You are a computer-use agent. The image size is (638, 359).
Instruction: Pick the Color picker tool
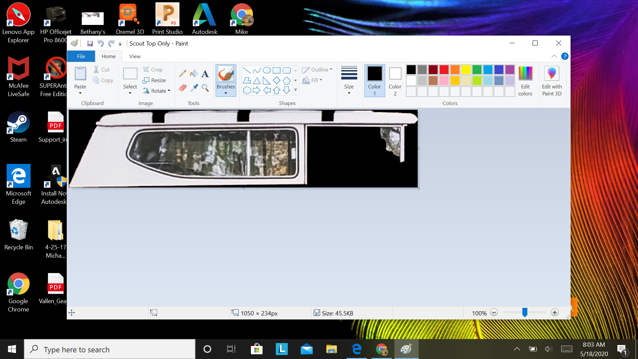pyautogui.click(x=194, y=88)
